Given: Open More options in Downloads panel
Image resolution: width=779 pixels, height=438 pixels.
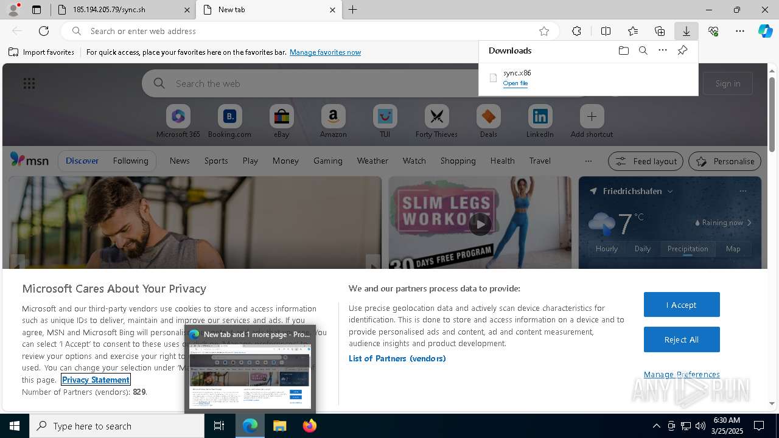Looking at the screenshot, I should (x=663, y=50).
